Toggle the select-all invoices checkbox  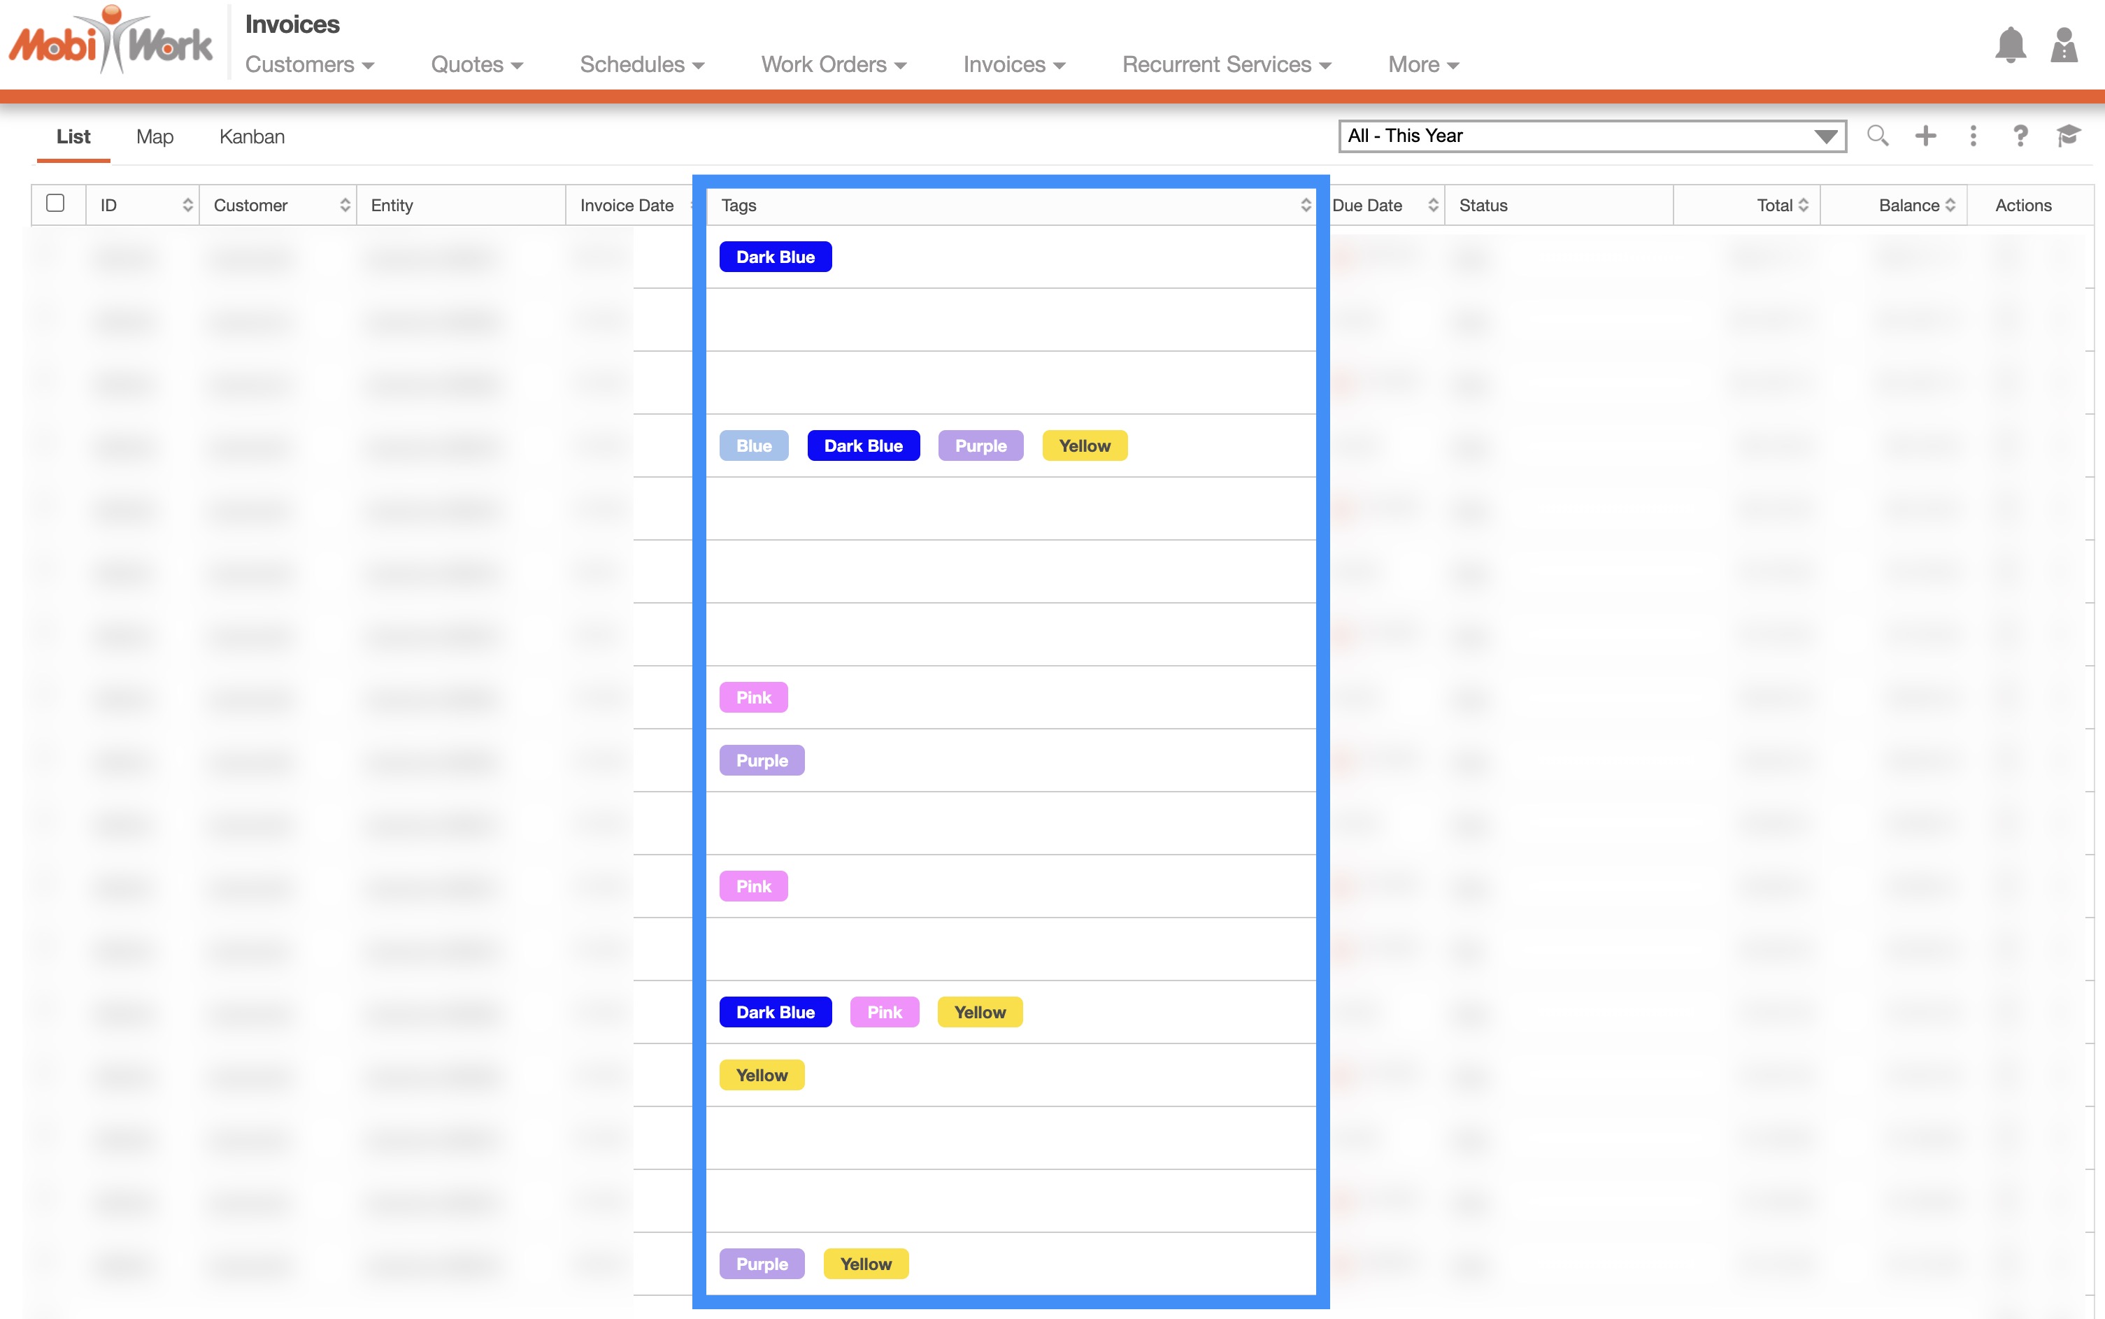pyautogui.click(x=56, y=204)
